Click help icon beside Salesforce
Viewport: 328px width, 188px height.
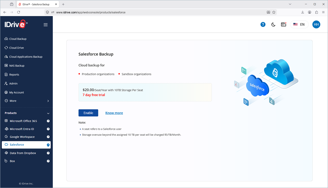coord(48,145)
